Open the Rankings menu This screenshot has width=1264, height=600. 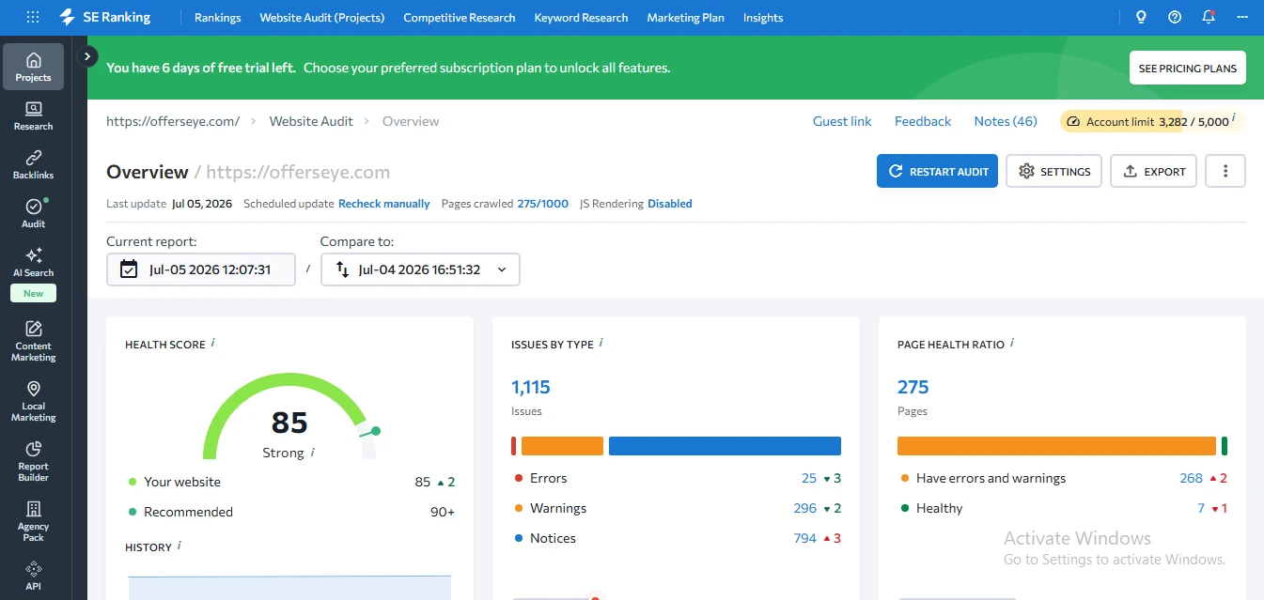[x=218, y=18]
